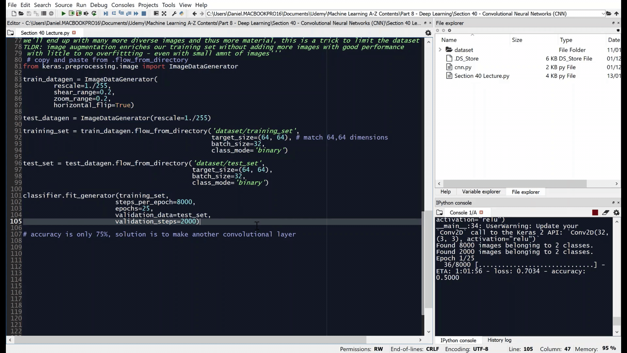The height and width of the screenshot is (353, 627).
Task: Click the @ symbol finder icon
Action: tap(51, 14)
